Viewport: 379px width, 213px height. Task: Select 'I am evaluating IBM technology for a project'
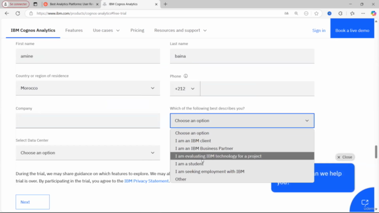coord(242,156)
